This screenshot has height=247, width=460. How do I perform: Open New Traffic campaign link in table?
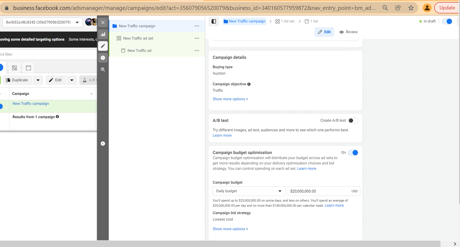[x=31, y=103]
